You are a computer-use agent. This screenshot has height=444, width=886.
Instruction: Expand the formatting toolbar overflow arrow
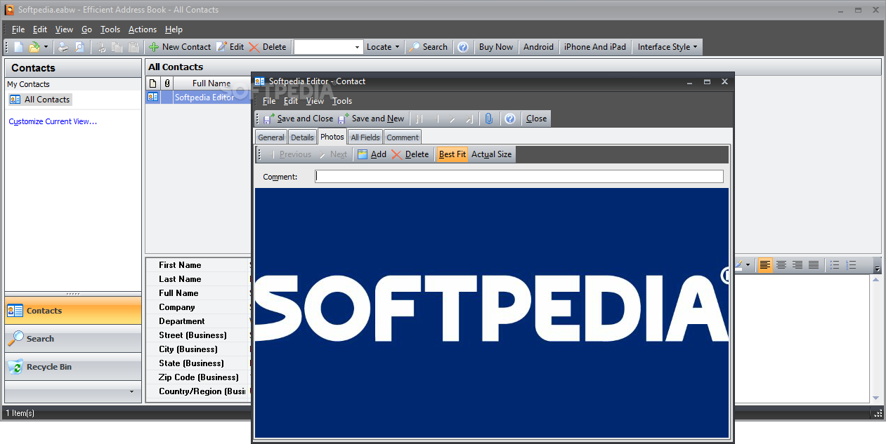click(x=877, y=267)
